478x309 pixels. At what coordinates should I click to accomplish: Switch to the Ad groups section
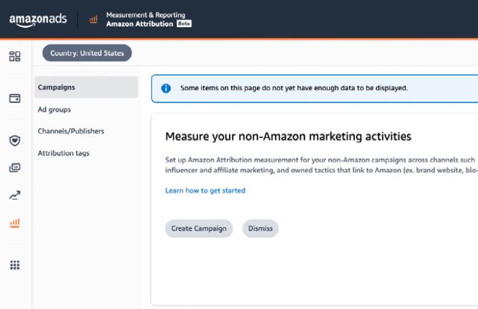54,109
